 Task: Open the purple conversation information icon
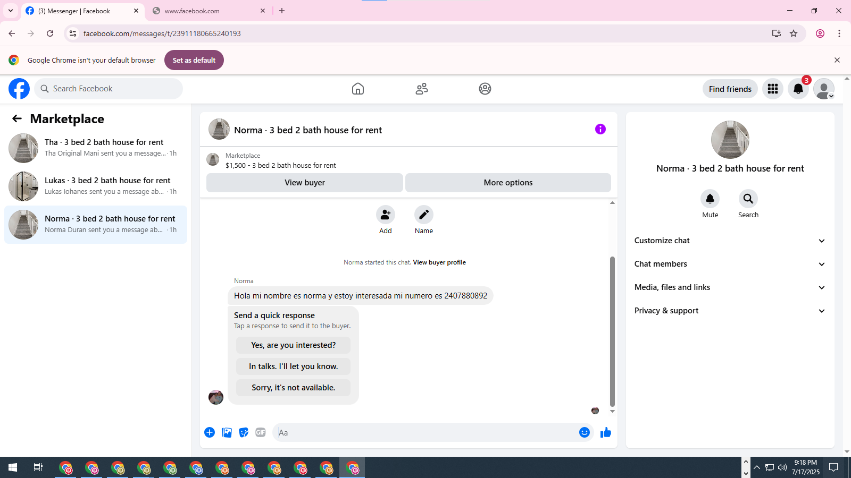(x=600, y=129)
